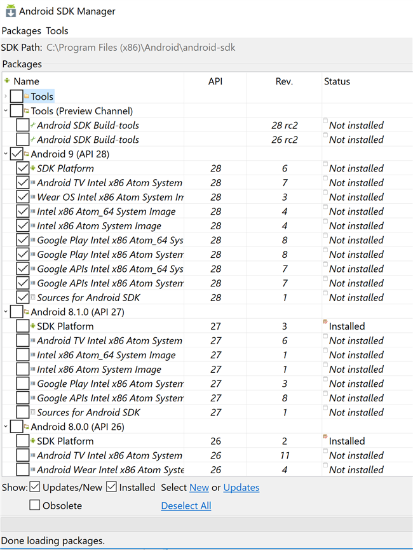Toggle the Updates/New show checkbox

35,487
